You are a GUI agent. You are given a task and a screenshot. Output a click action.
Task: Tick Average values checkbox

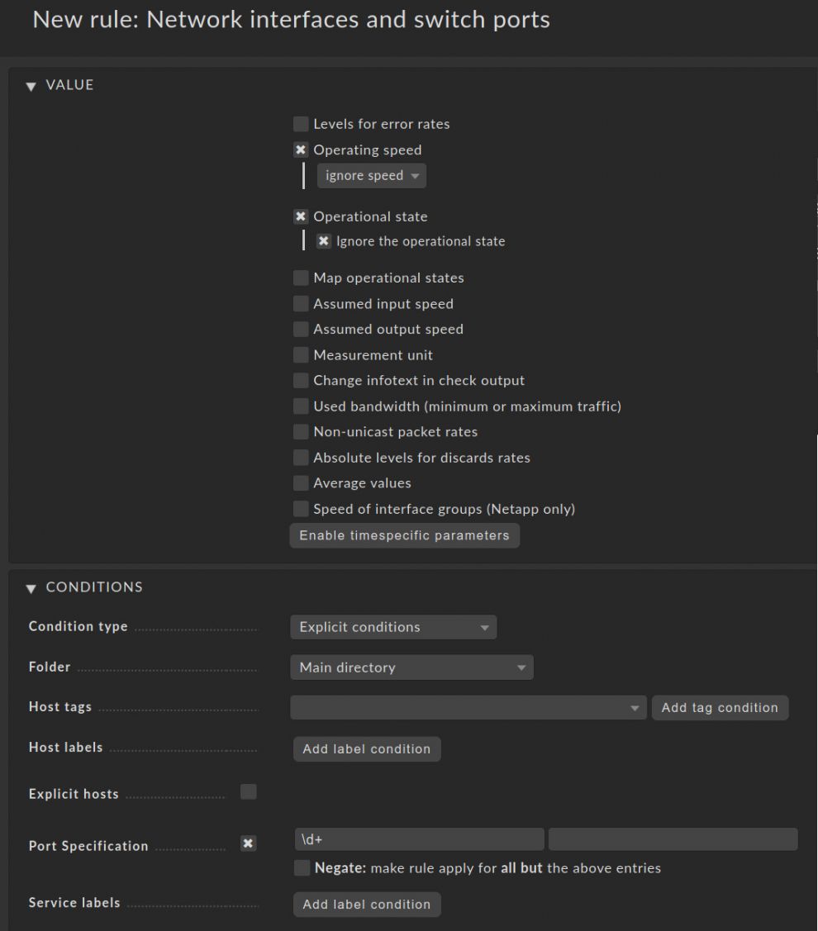point(301,482)
